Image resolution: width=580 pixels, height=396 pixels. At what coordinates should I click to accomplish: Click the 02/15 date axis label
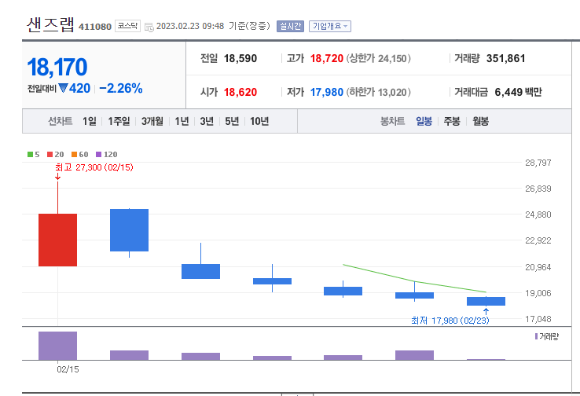click(68, 369)
